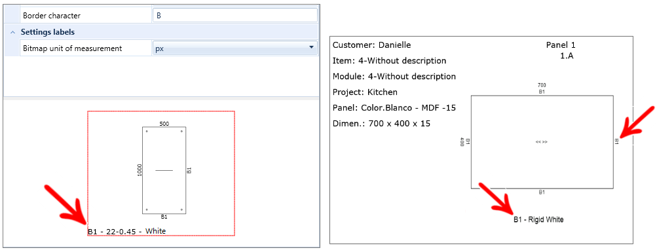Open the Bitmap unit of measurement dropdown

pos(235,48)
